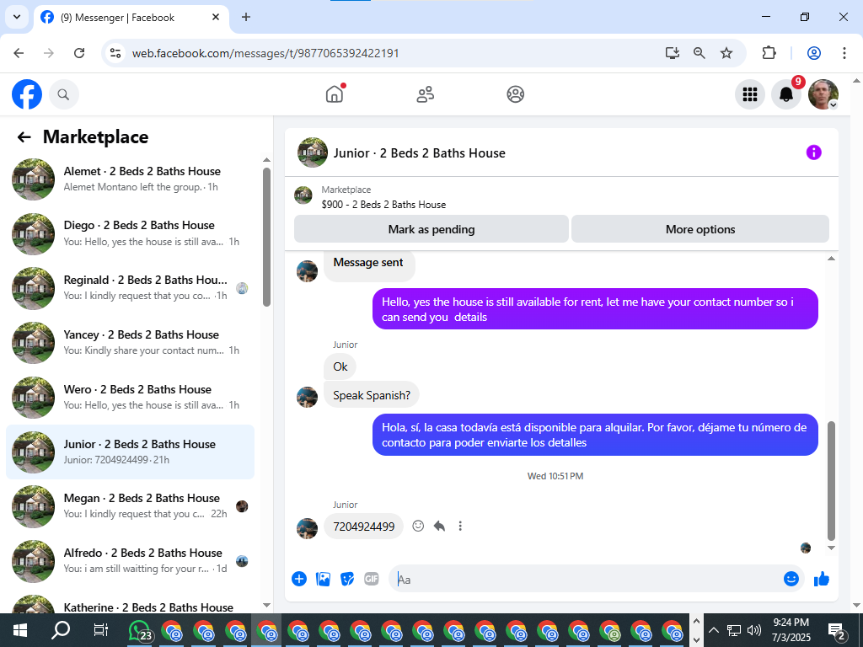This screenshot has width=863, height=647.
Task: Click the address bar URL
Action: pos(265,53)
